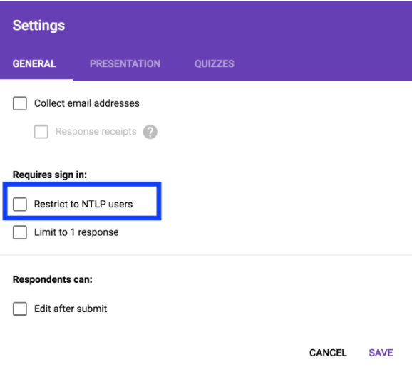This screenshot has height=372, width=412.
Task: Tick the Response receipts checkbox
Action: (x=41, y=132)
